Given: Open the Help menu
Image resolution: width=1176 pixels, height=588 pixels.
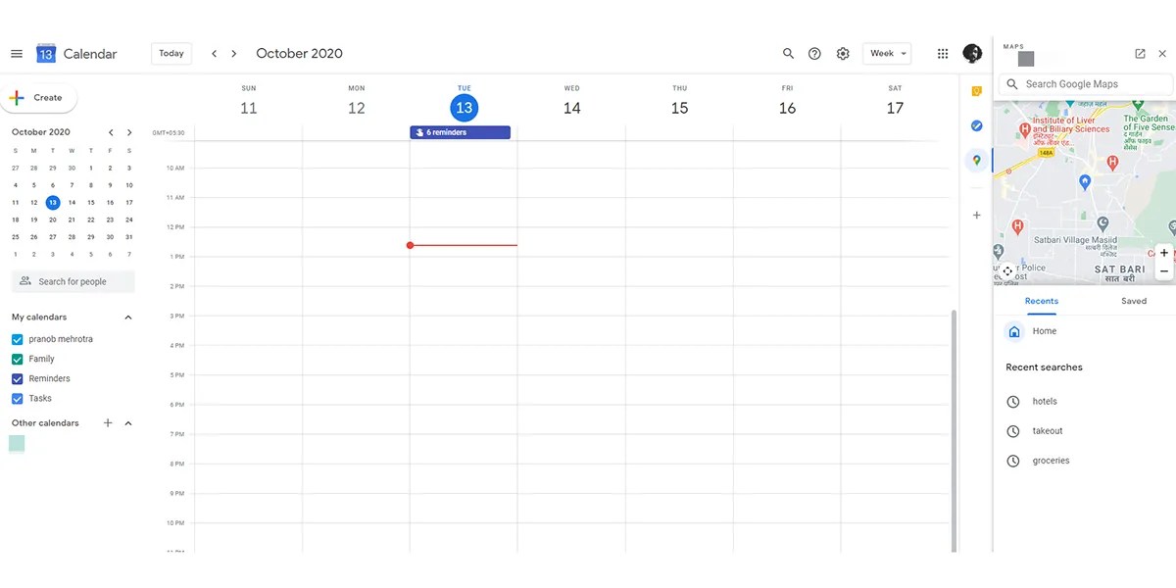Looking at the screenshot, I should click(814, 53).
